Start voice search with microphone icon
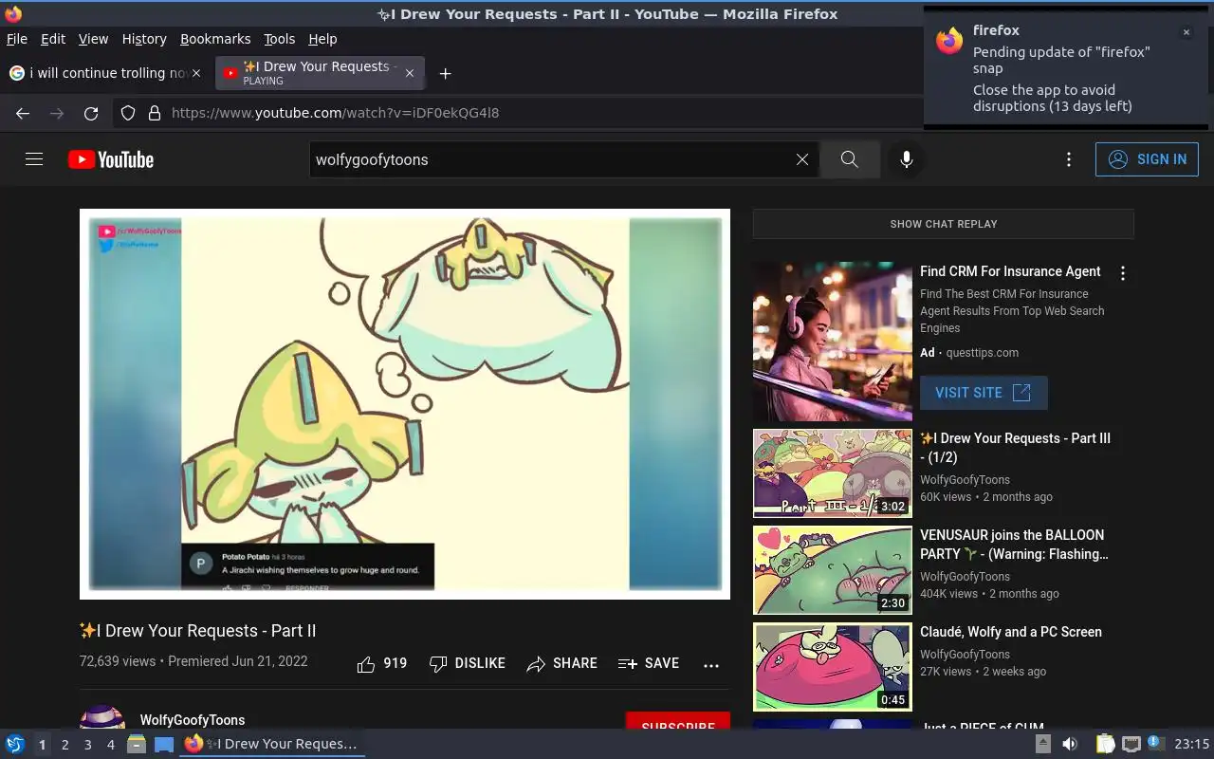This screenshot has width=1214, height=759. [x=907, y=159]
